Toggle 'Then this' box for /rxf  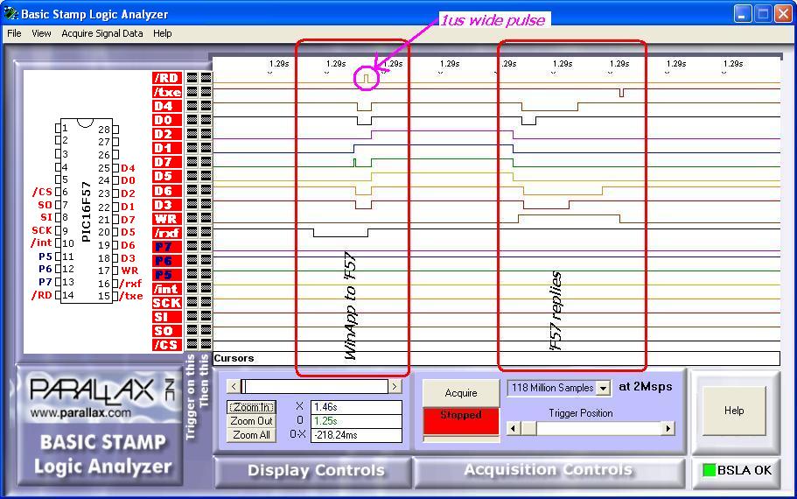[206, 233]
